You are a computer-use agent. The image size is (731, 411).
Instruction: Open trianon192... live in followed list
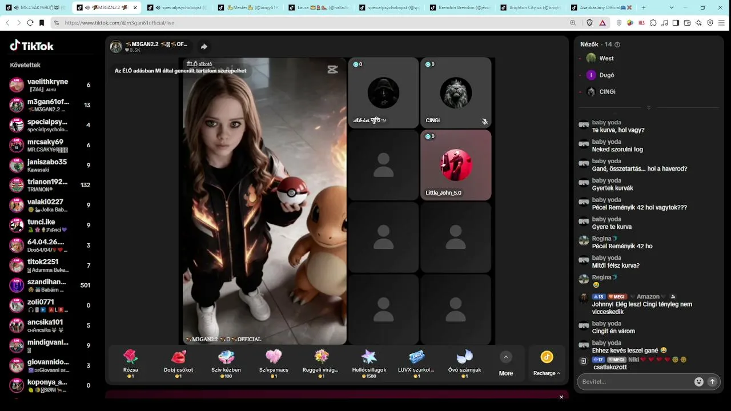[x=51, y=185]
